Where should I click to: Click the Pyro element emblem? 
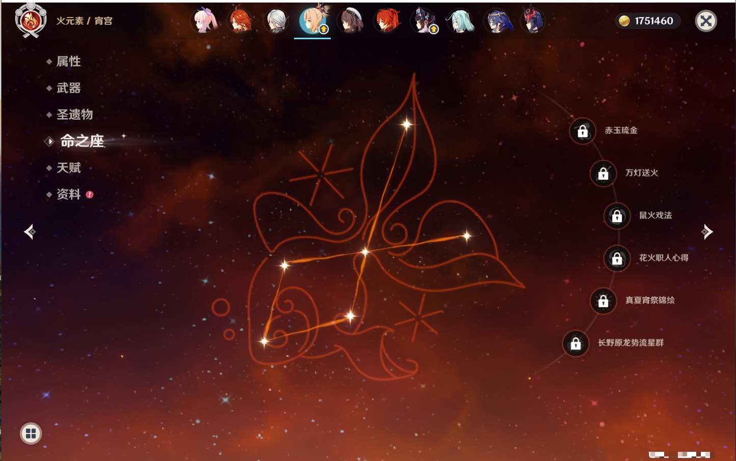(x=31, y=21)
